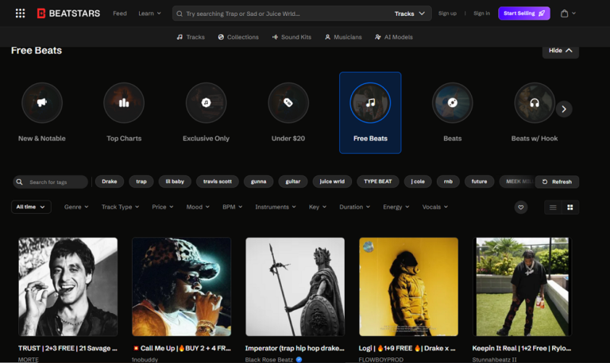Go to the Tracks tab
Viewport: 610px width, 363px height.
(191, 37)
